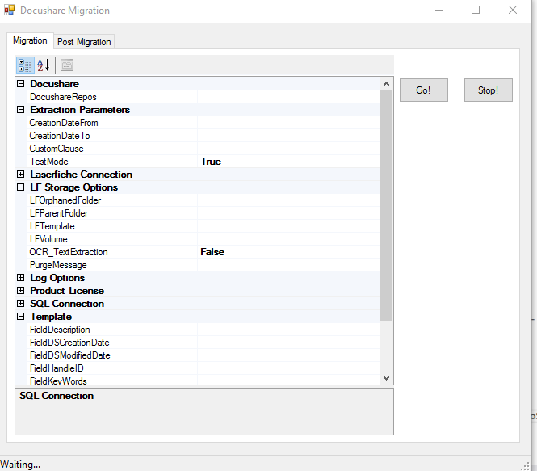Click the LFParentFolder value field
The image size is (537, 471).
[x=288, y=213]
